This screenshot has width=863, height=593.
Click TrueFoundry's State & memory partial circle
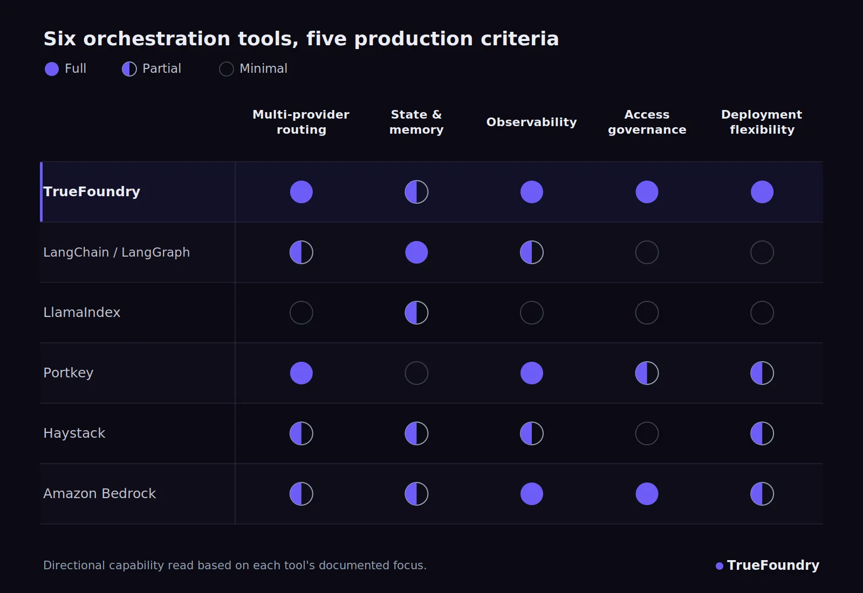point(416,192)
